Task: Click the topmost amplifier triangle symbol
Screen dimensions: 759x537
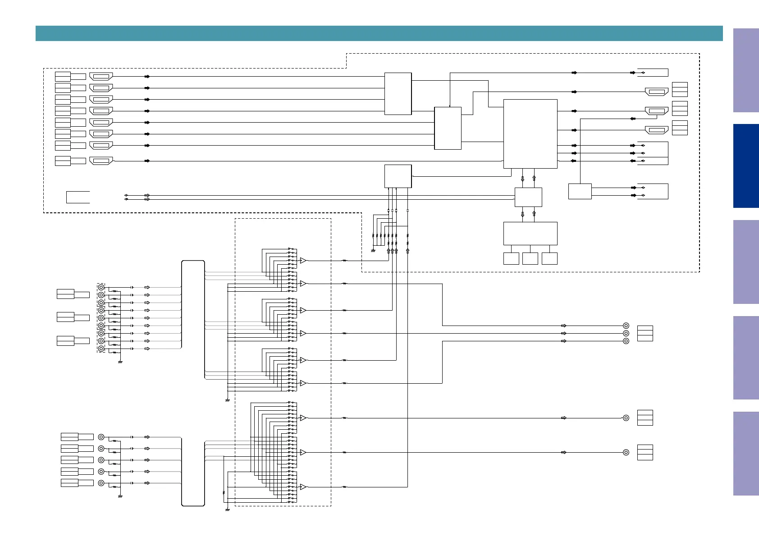Action: coord(303,261)
